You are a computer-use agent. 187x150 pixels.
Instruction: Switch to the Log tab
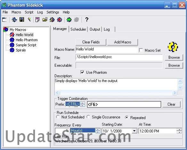pyautogui.click(x=108, y=29)
